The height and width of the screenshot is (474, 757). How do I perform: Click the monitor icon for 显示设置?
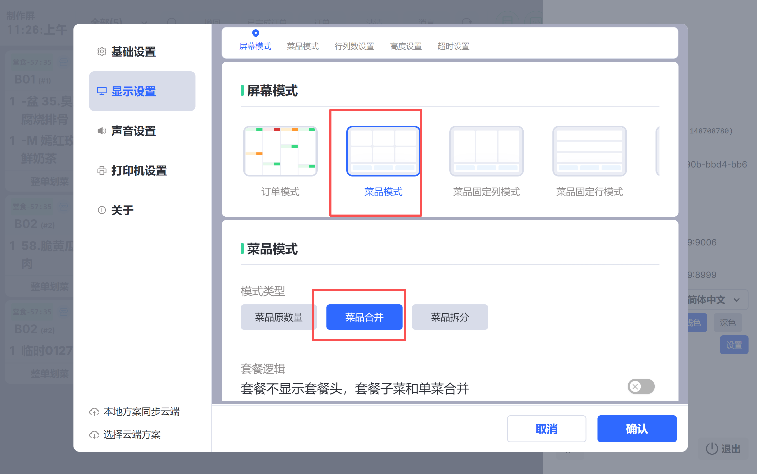pyautogui.click(x=101, y=91)
